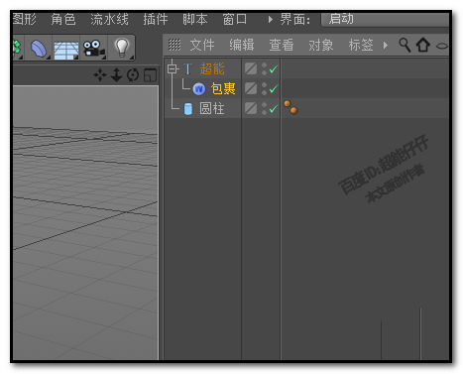Select the 圆柱 object in tree

(x=212, y=108)
